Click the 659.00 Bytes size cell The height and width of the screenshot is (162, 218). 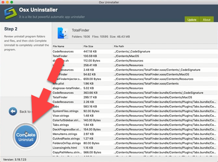click(x=92, y=79)
